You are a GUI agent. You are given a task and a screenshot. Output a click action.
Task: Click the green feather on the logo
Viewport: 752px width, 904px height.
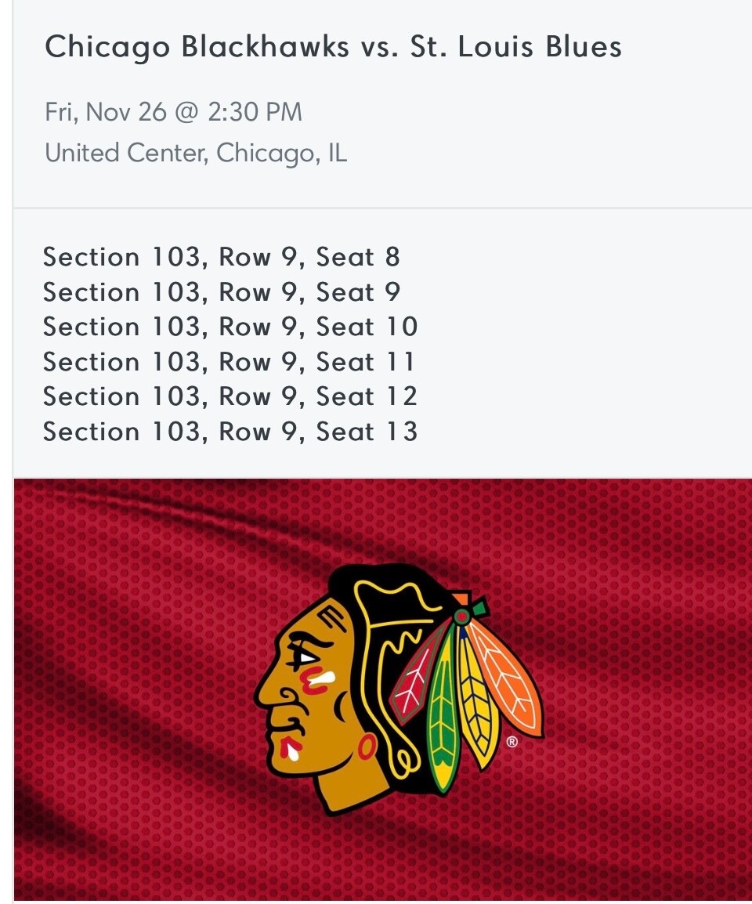pos(443,715)
